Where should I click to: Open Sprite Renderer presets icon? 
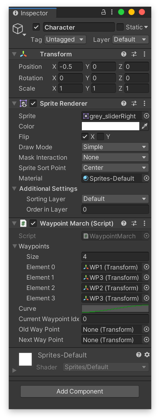134,103
